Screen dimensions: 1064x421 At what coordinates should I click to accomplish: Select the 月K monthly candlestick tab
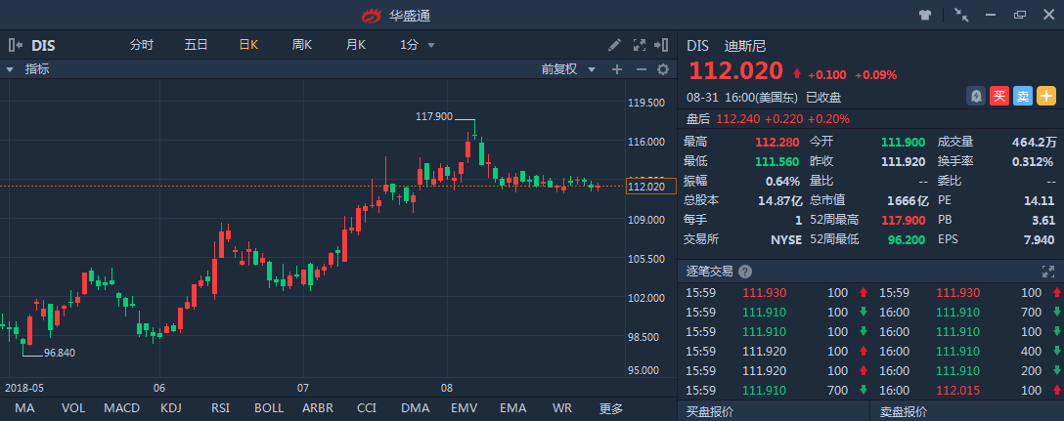pos(356,46)
